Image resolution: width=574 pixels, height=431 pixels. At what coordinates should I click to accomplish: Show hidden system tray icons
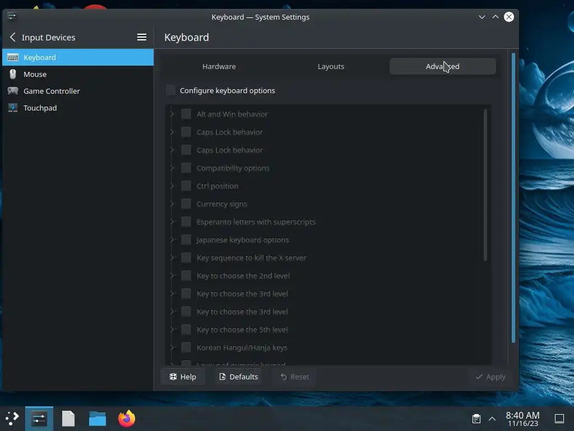click(x=492, y=419)
